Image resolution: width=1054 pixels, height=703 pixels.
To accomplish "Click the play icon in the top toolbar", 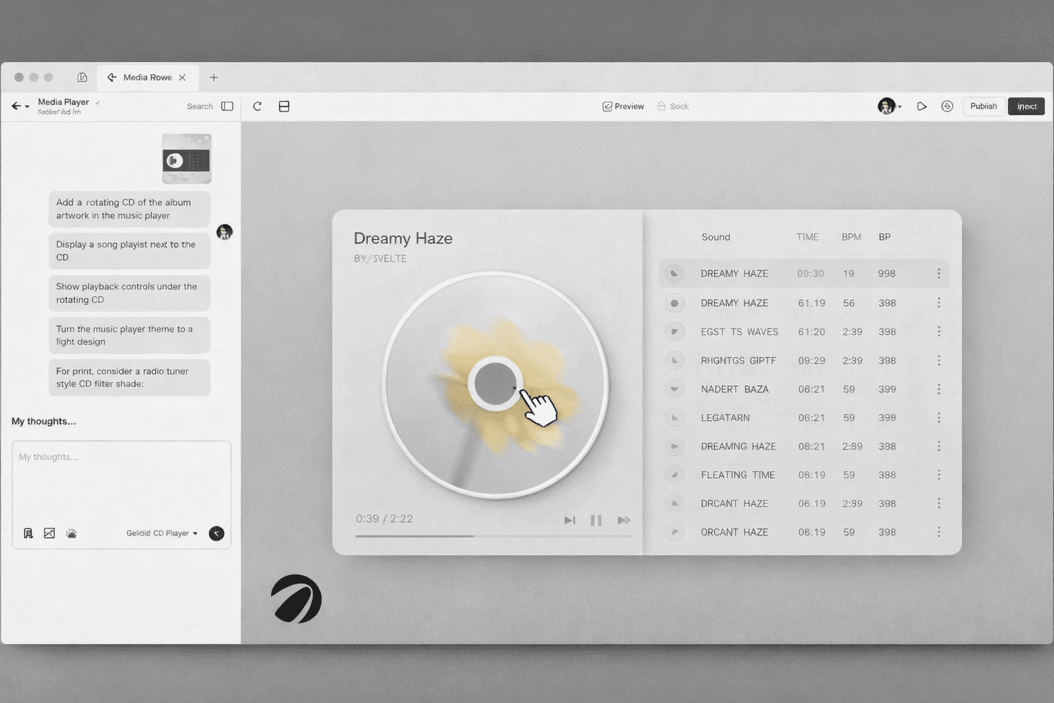I will click(922, 106).
